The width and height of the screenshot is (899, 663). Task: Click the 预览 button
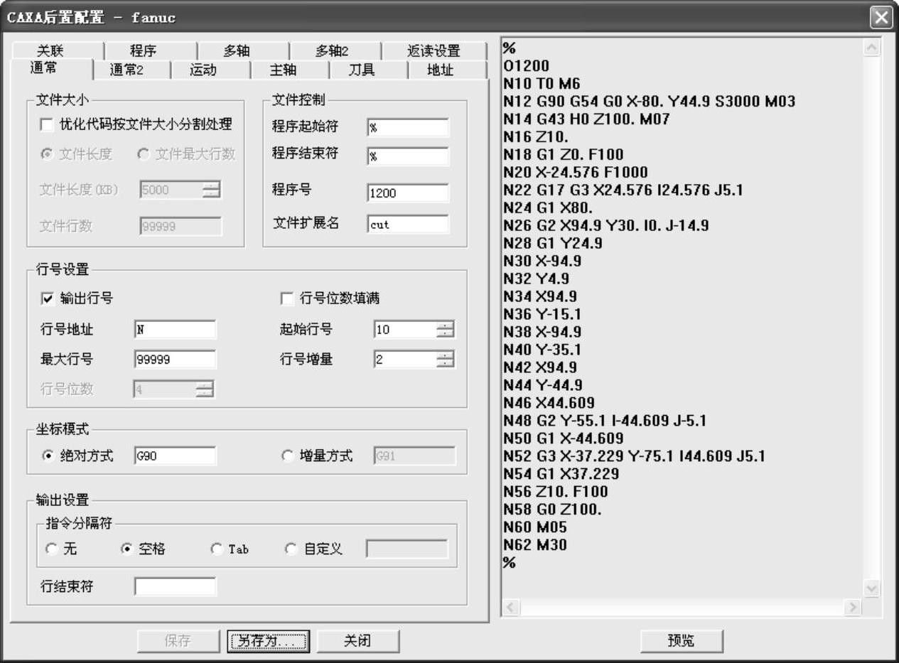[682, 641]
